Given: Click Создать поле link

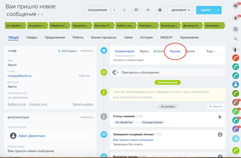Looking at the screenshot, I should (x=38, y=104).
